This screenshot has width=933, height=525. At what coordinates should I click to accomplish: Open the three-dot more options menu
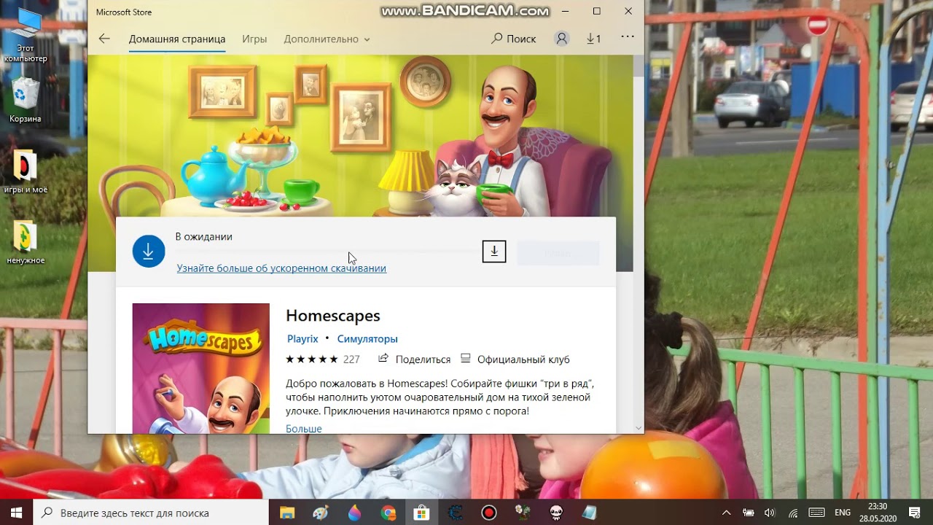pos(628,36)
